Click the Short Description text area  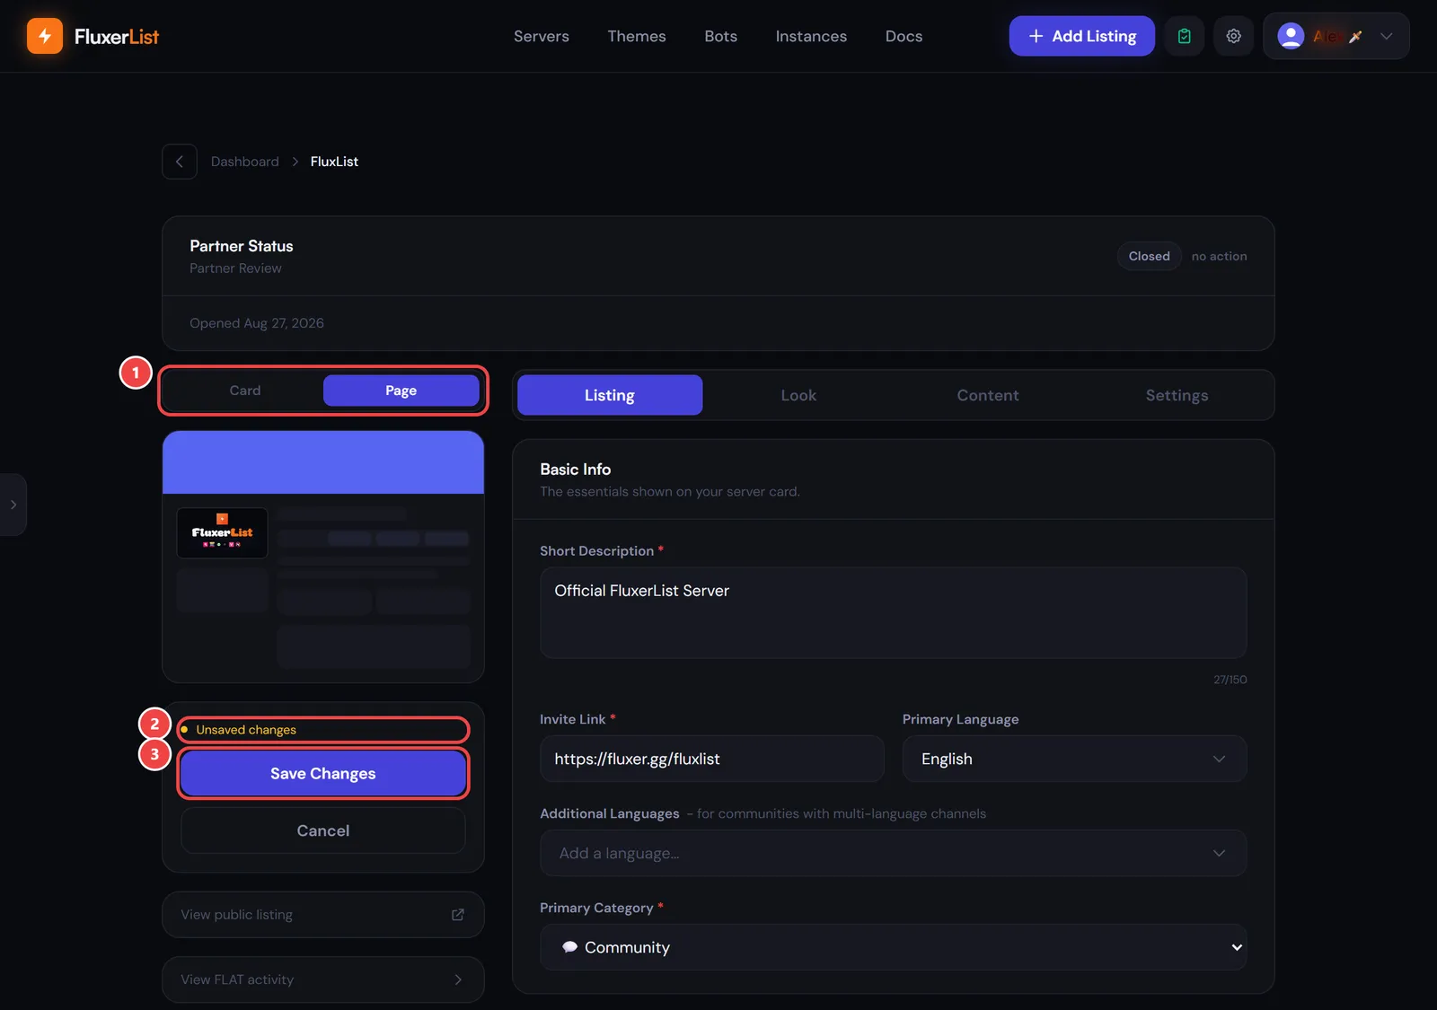(893, 613)
